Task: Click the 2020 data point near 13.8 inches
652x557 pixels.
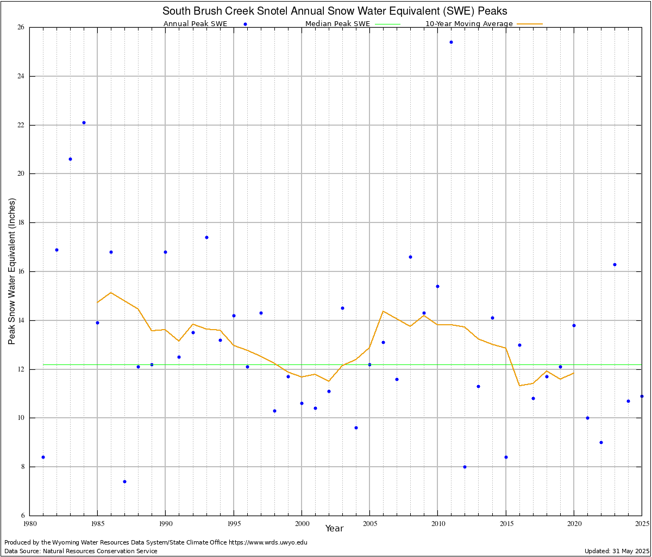Action: point(574,325)
